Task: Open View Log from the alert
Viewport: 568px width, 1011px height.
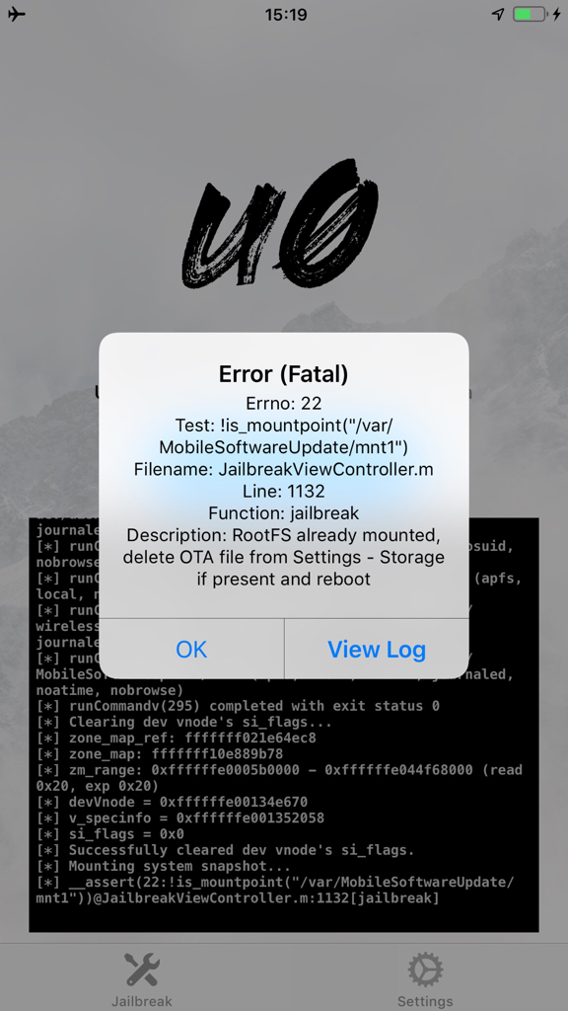Action: (x=377, y=650)
